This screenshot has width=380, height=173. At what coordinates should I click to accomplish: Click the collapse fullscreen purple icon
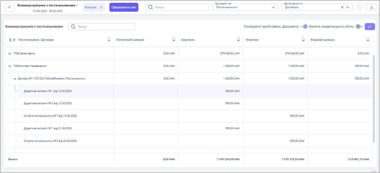coord(369,26)
